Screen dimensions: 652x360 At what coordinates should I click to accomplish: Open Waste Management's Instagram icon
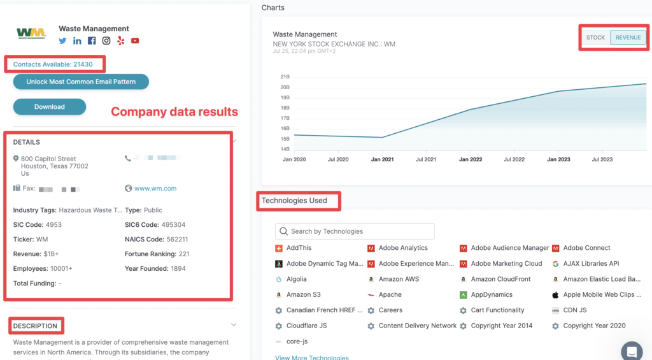[106, 41]
